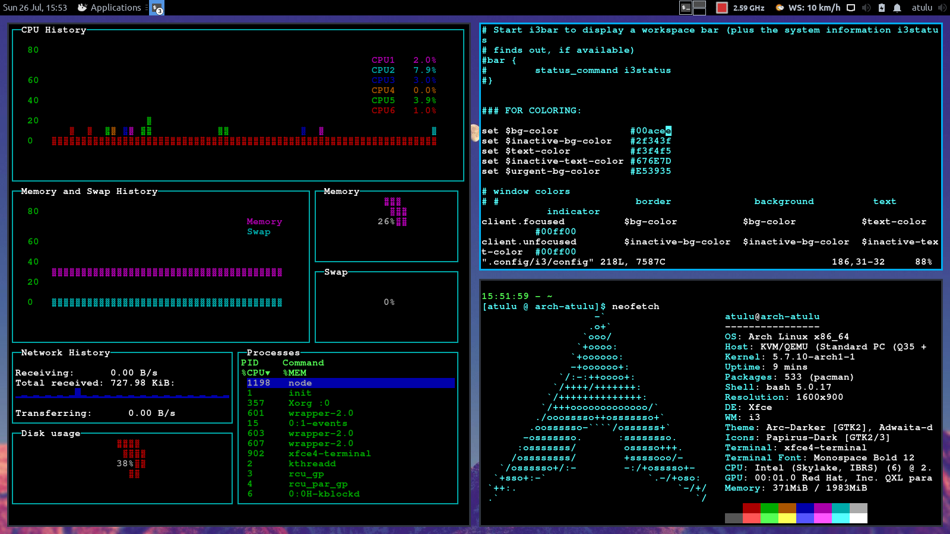The image size is (950, 534).
Task: Click the vim status line ".config/i3/config"
Action: point(538,262)
